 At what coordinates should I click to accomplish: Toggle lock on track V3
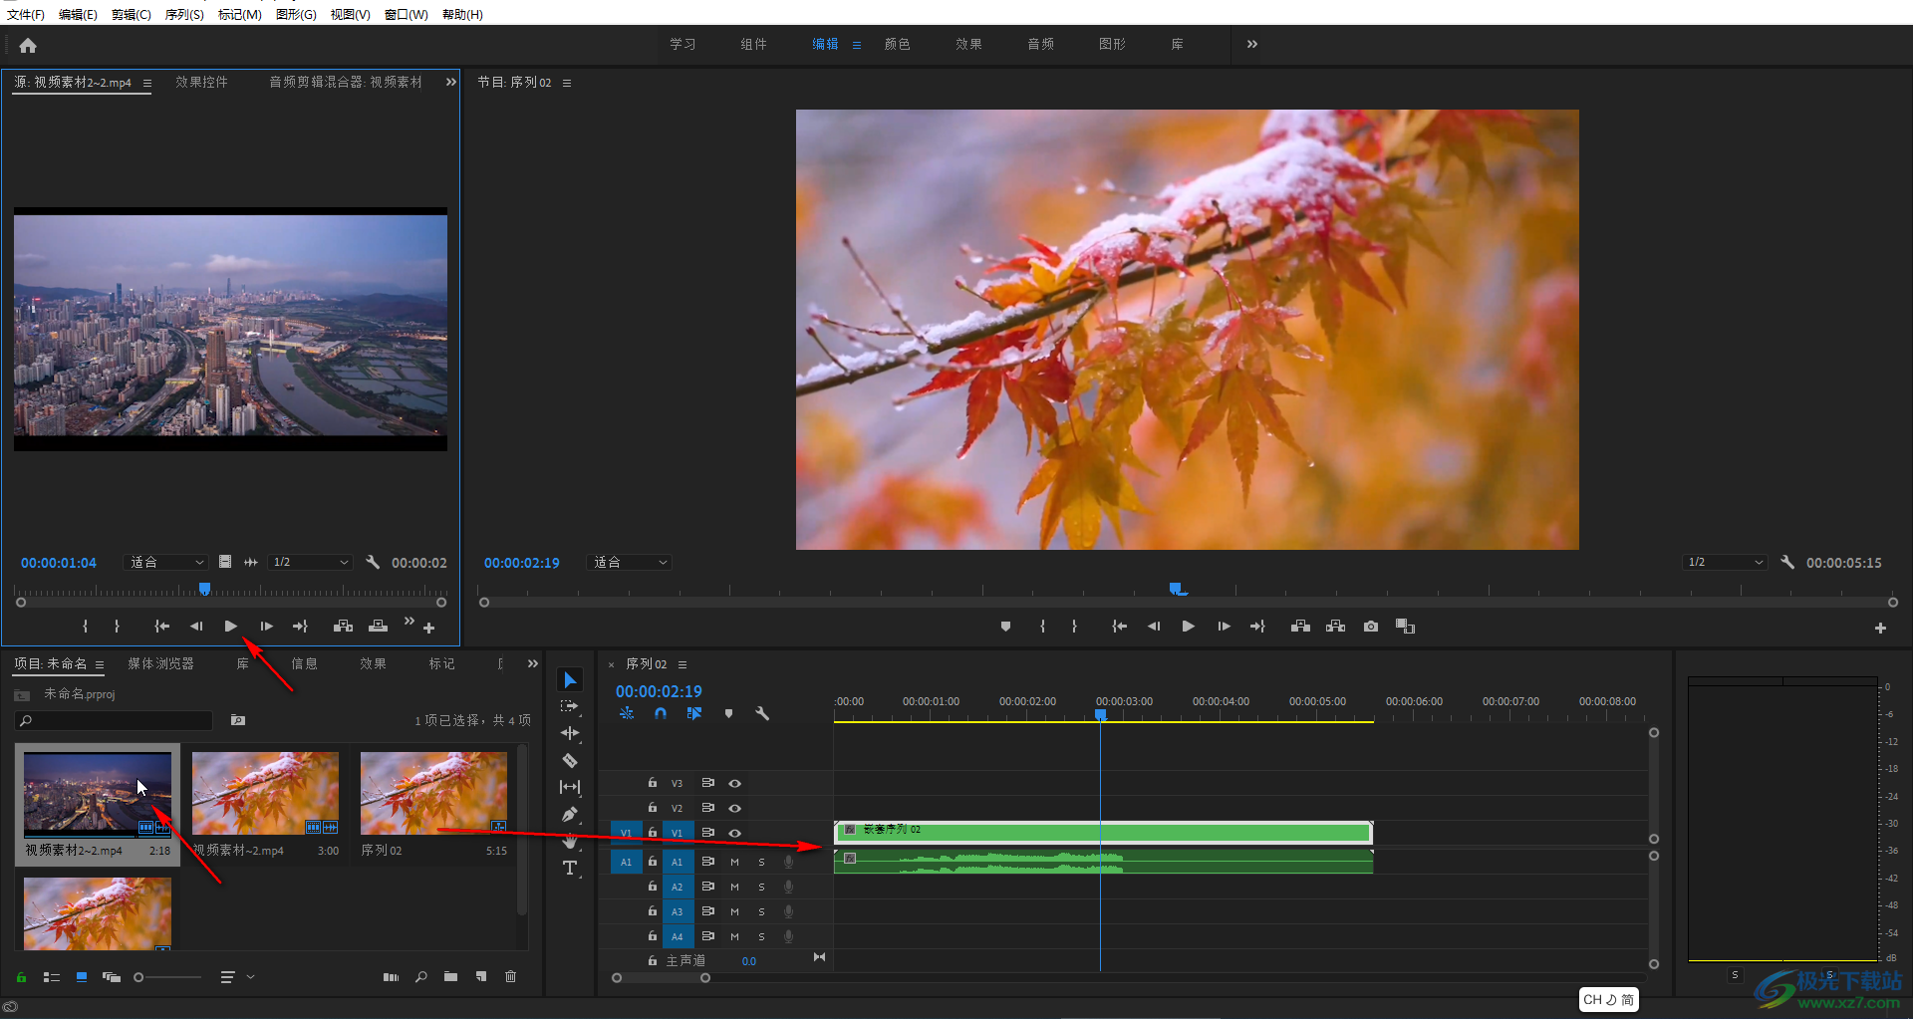[x=653, y=783]
